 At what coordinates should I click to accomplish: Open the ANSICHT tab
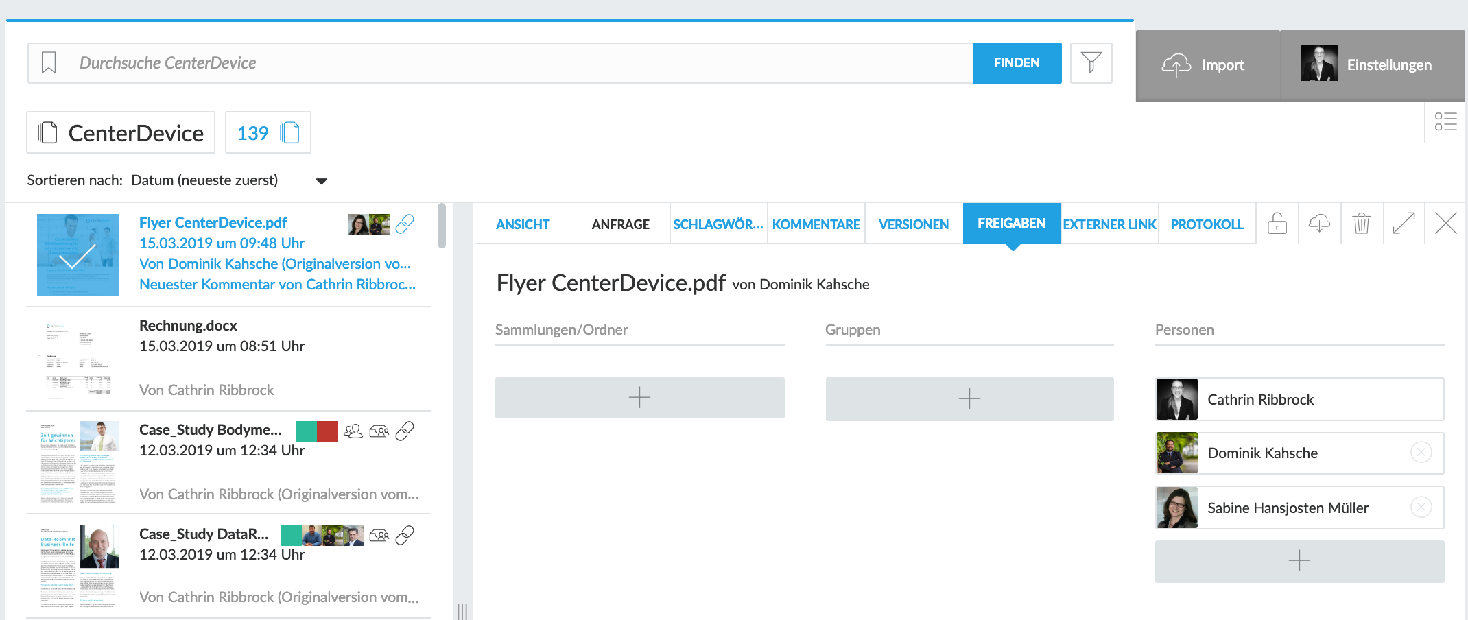tap(523, 224)
